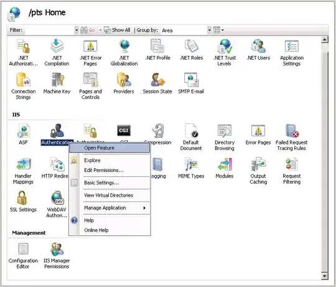Viewport: 336px width, 287px height.
Task: Click the scrollbar down arrow
Action: [x=325, y=276]
